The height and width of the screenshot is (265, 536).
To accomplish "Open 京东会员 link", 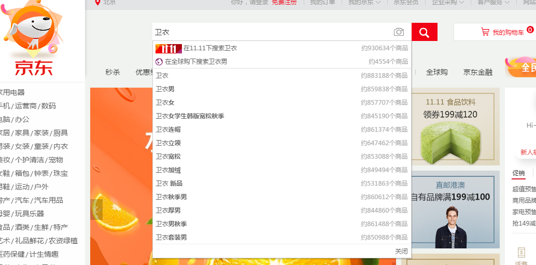I will 406,3.
